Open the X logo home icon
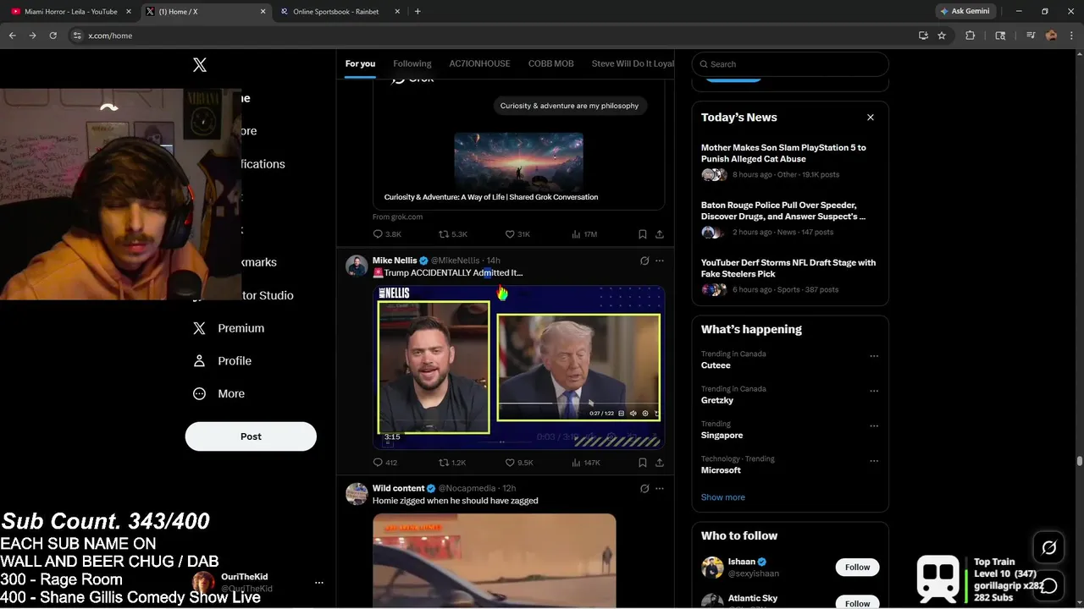This screenshot has width=1084, height=609. [x=200, y=65]
